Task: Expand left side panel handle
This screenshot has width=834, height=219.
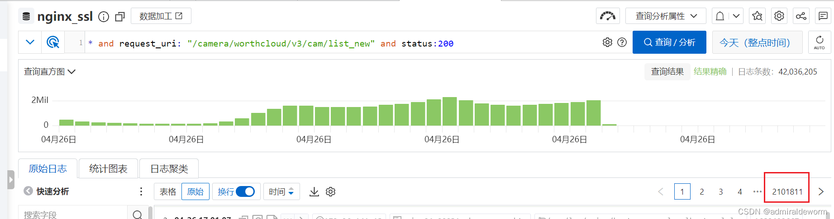Action: 11,180
